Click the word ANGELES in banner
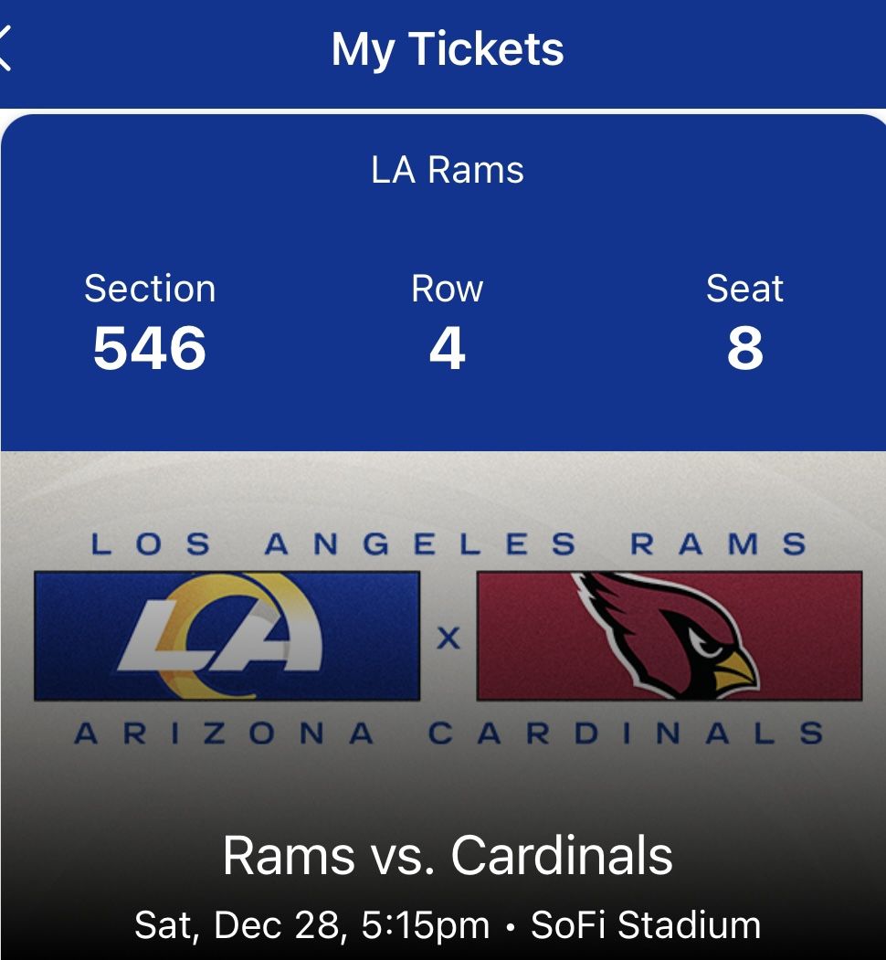This screenshot has width=886, height=960. tap(420, 545)
